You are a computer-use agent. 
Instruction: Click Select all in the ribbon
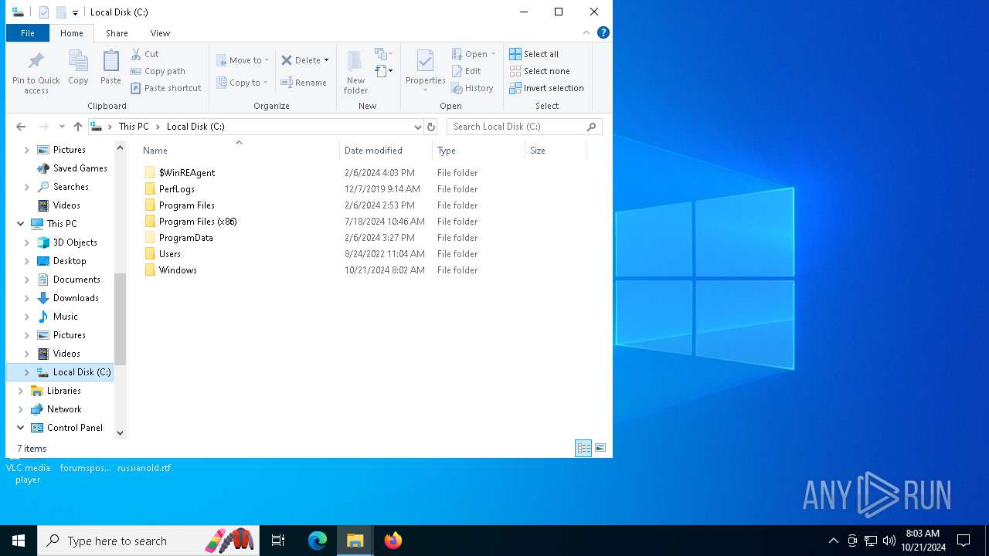pos(534,54)
